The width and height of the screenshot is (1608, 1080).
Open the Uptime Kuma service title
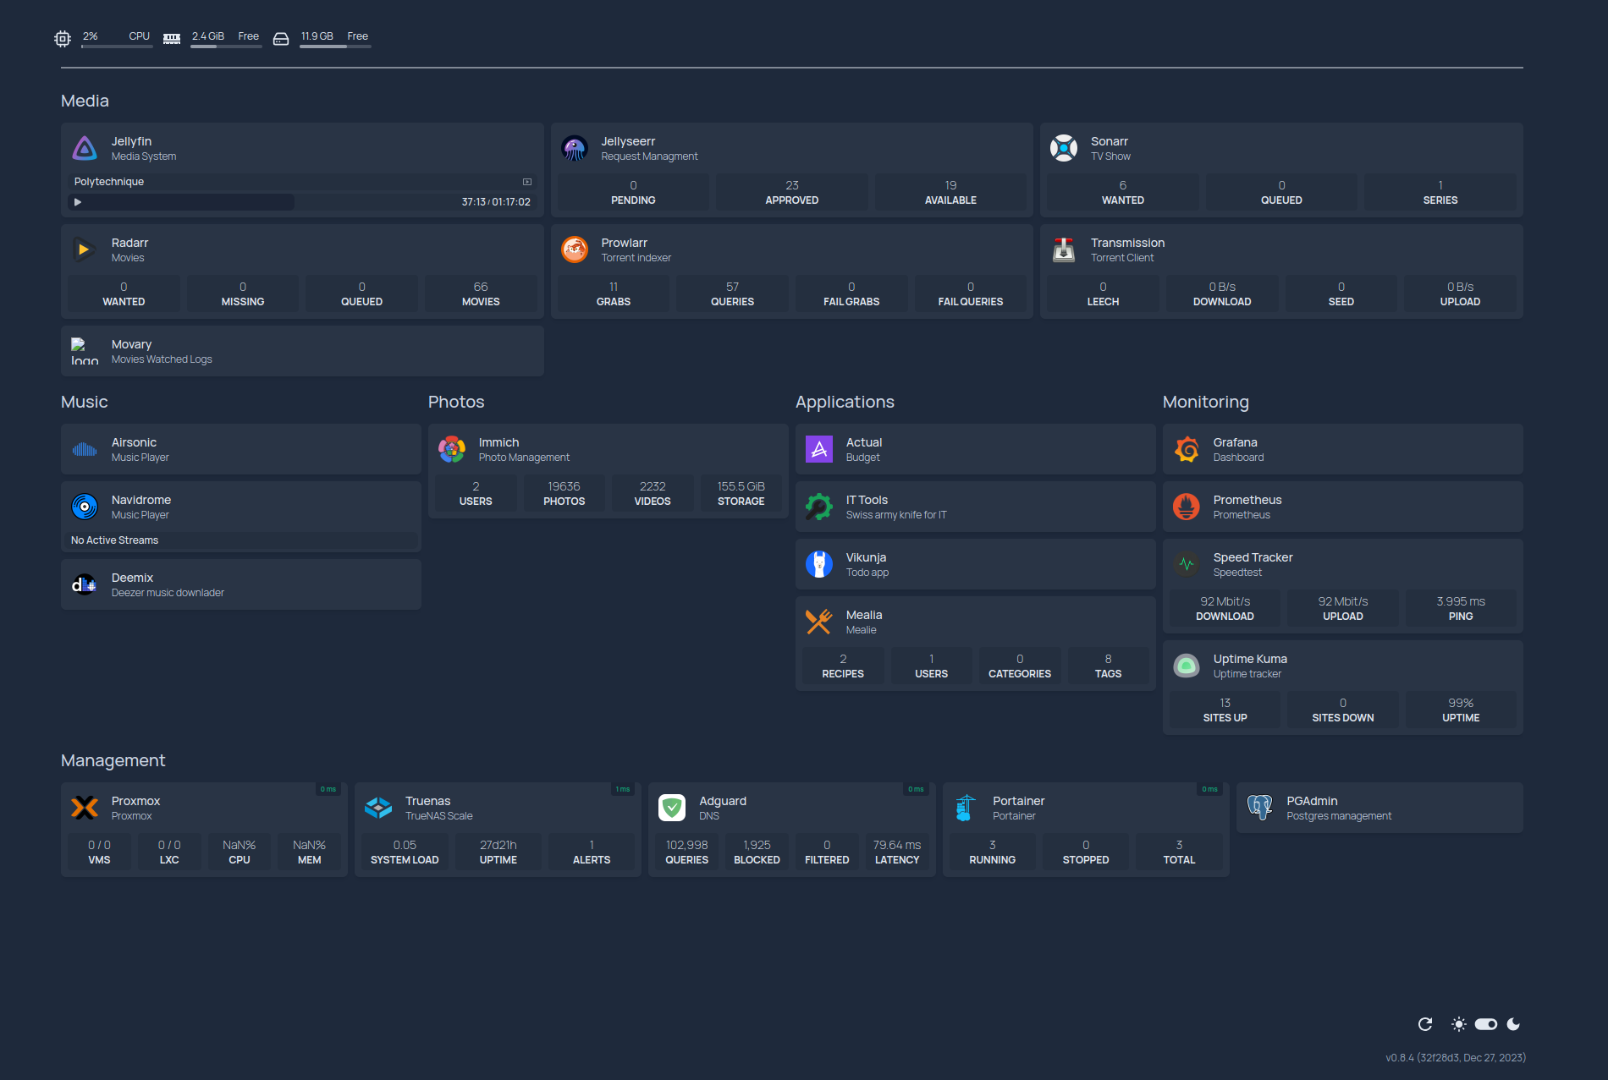click(x=1250, y=659)
